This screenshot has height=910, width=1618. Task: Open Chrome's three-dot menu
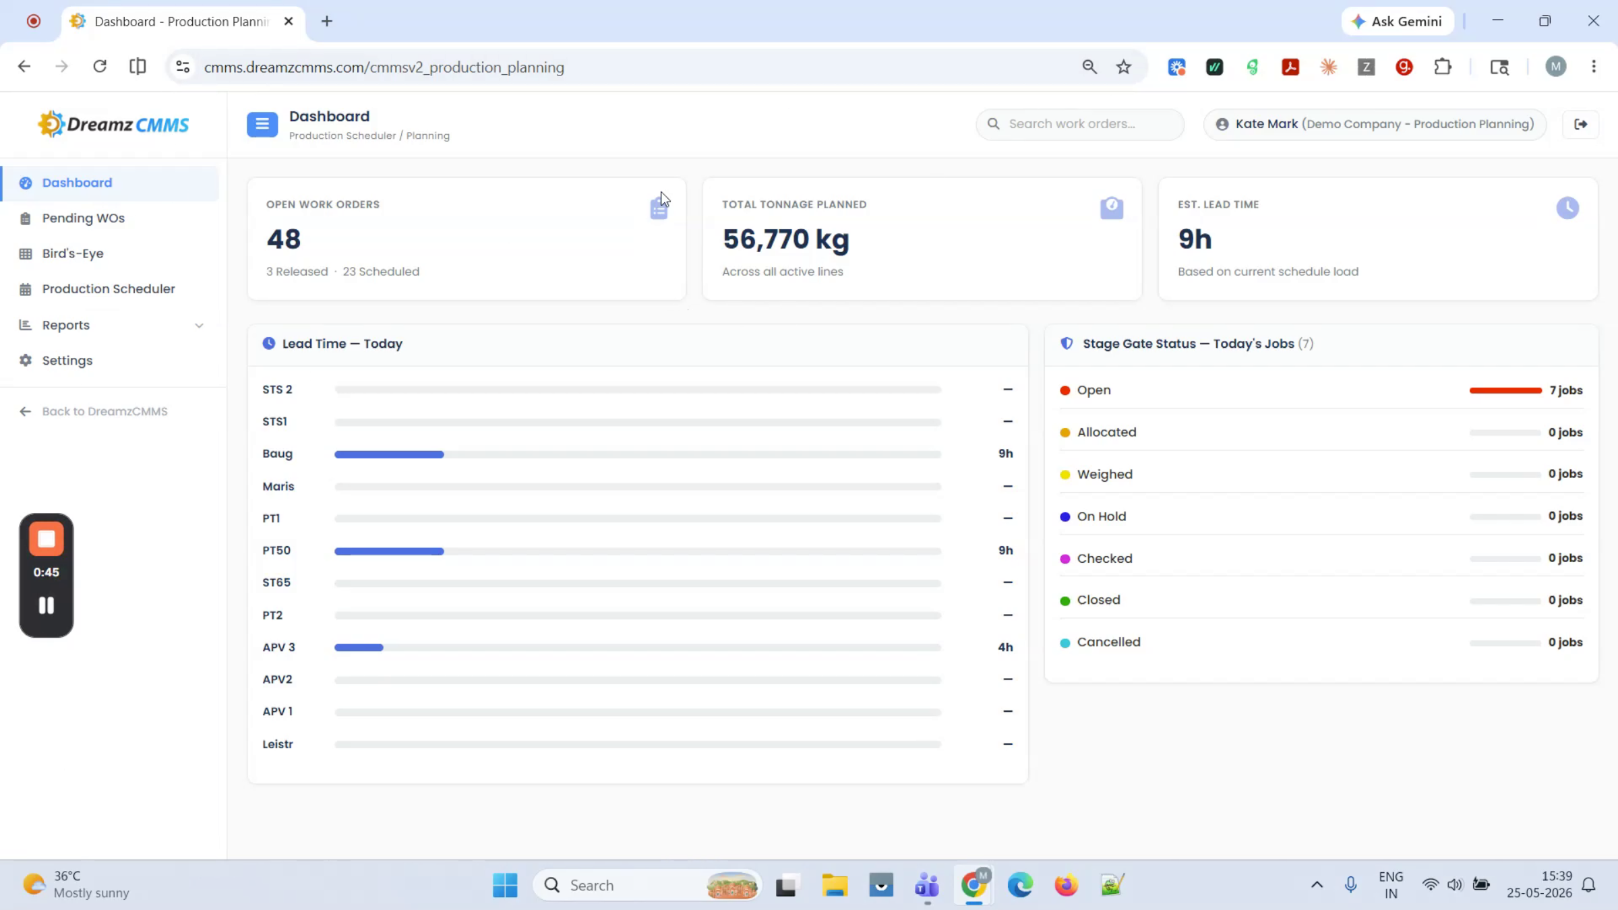[x=1594, y=66]
